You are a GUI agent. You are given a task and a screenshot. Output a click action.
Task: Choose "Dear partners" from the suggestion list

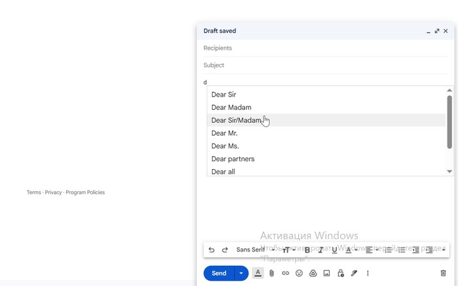(x=233, y=159)
